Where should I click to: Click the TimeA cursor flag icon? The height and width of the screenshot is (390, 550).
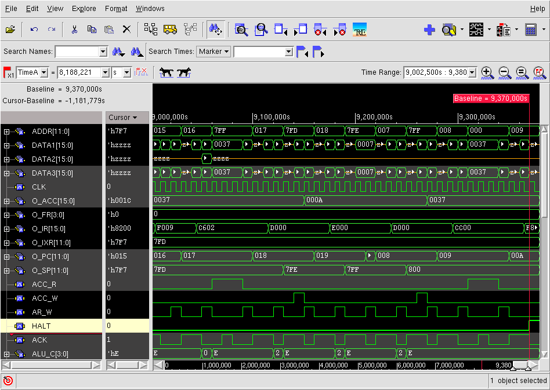coord(9,72)
